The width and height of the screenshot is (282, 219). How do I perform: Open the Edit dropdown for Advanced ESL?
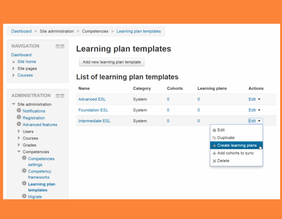(x=254, y=99)
